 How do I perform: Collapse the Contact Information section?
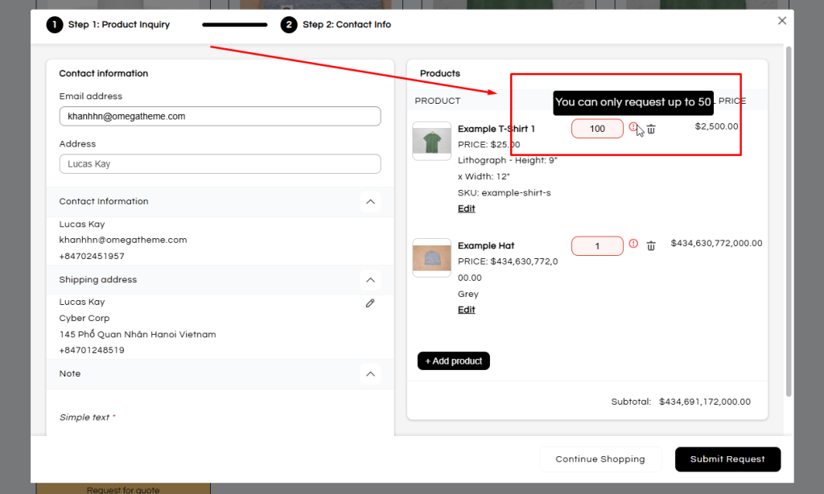(x=370, y=202)
